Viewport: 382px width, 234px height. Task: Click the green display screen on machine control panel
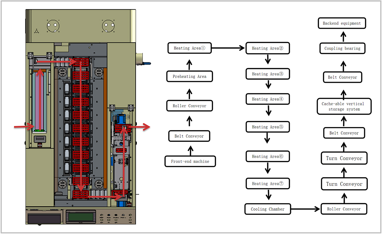pyautogui.click(x=81, y=217)
